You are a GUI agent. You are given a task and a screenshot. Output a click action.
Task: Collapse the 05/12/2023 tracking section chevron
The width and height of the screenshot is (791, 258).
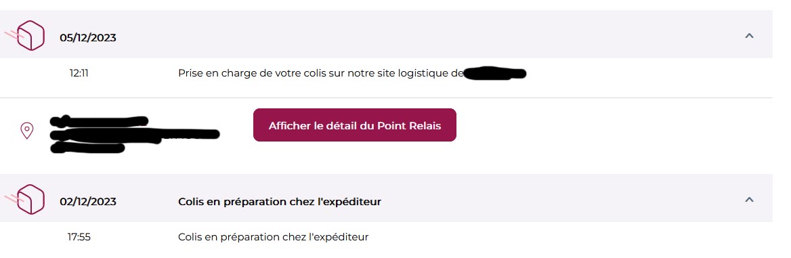749,36
